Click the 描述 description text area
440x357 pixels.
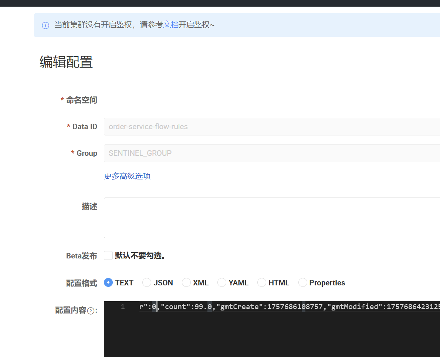point(272,218)
